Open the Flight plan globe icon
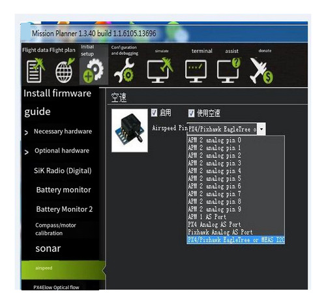 point(65,71)
